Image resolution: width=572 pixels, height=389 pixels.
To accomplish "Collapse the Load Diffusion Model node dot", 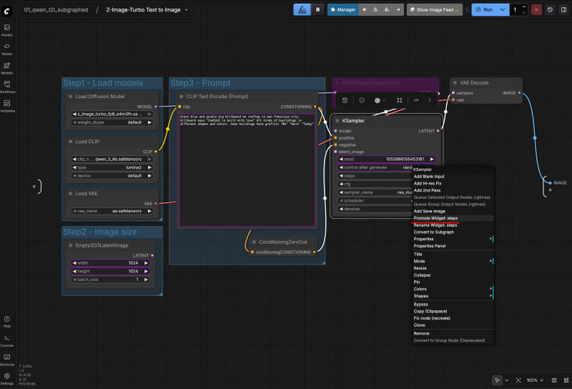I will [70, 97].
